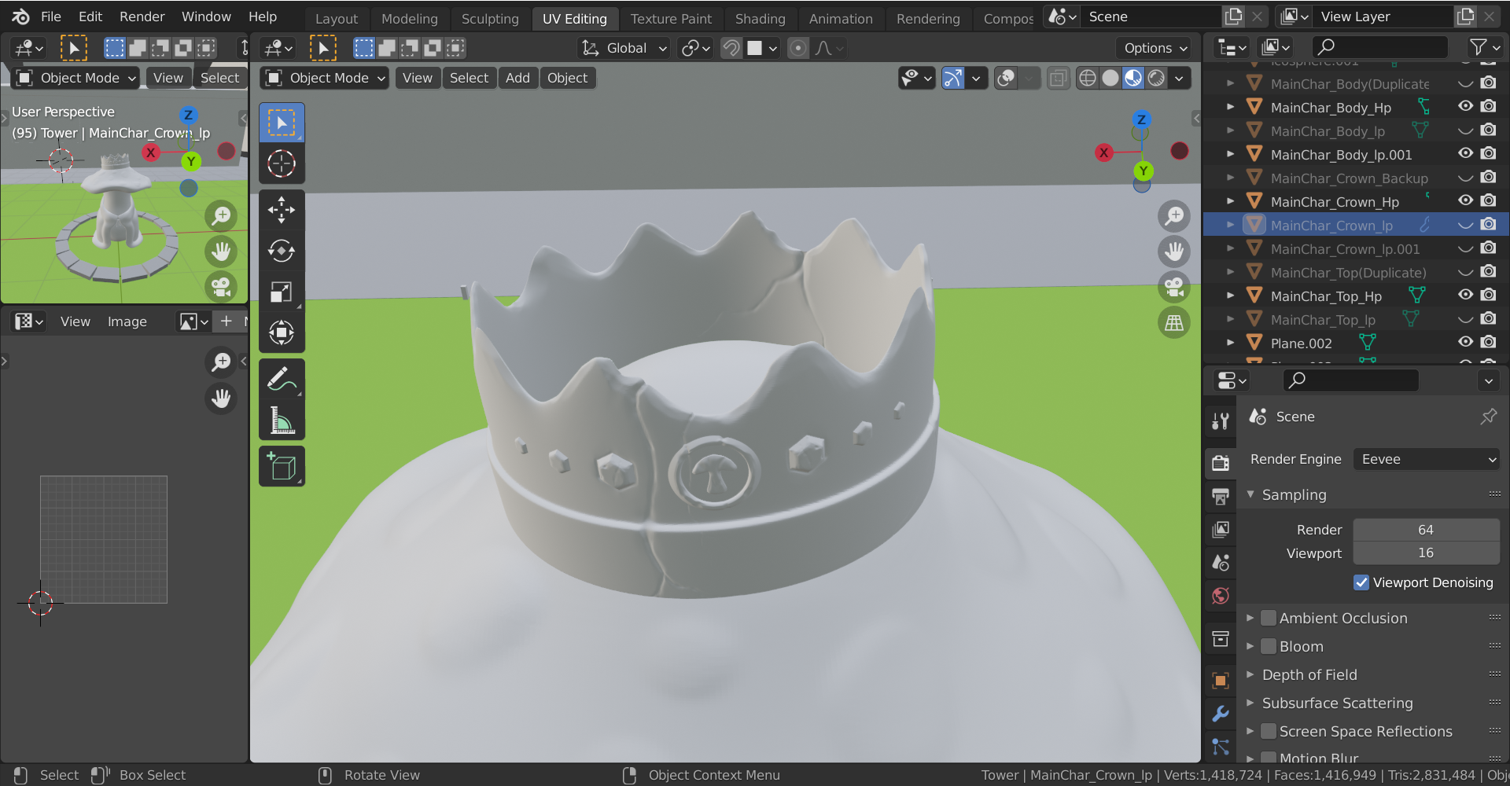Activate the Move tool
The width and height of the screenshot is (1510, 786).
point(282,210)
